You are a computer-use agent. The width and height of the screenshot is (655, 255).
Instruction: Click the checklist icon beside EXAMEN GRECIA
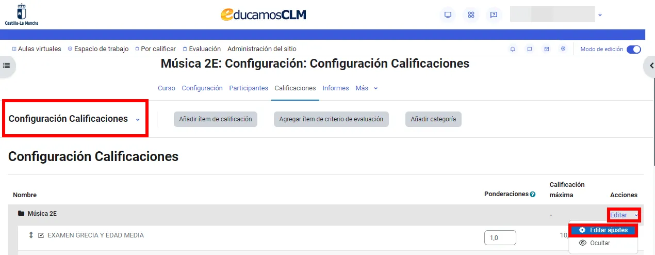(x=41, y=235)
